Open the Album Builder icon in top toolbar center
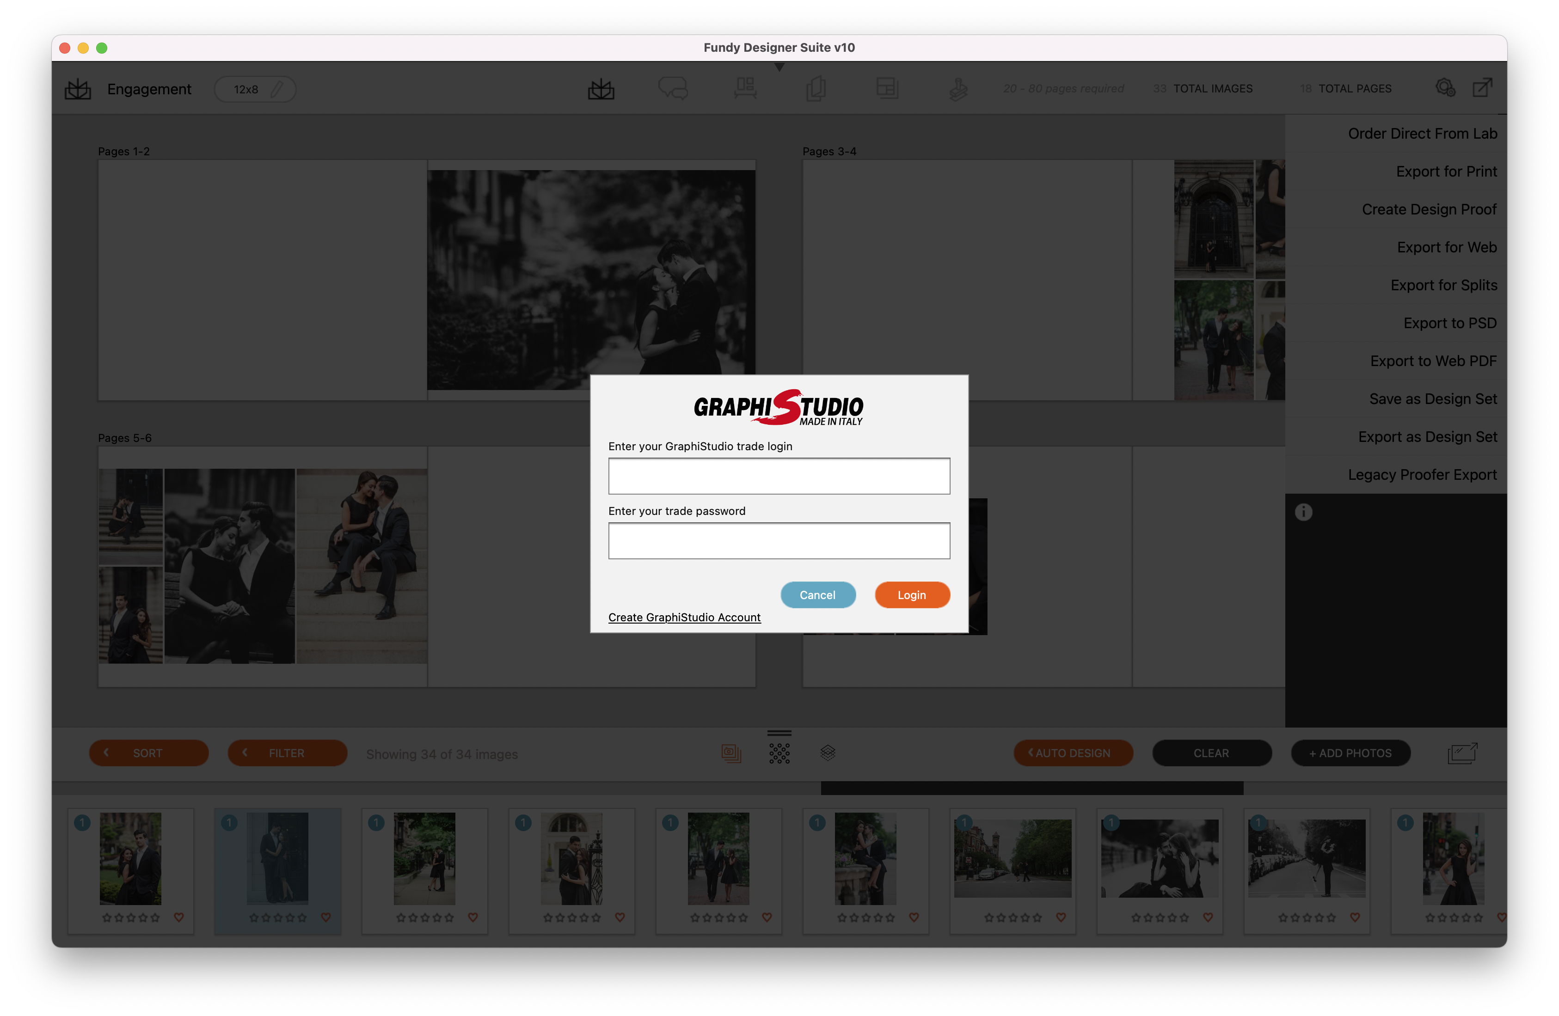1559x1016 pixels. [x=601, y=88]
